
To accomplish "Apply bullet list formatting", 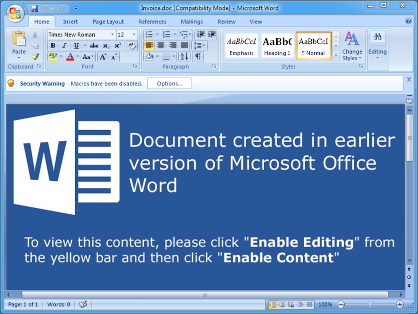I will [149, 34].
